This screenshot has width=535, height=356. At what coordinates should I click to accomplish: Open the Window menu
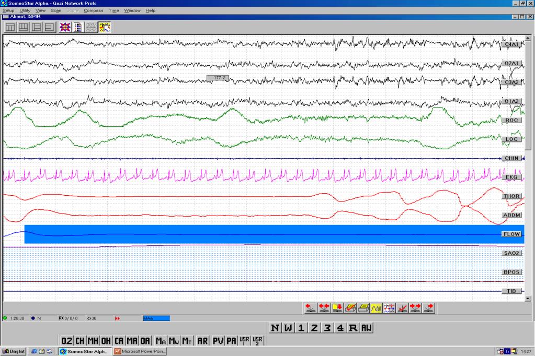click(132, 10)
